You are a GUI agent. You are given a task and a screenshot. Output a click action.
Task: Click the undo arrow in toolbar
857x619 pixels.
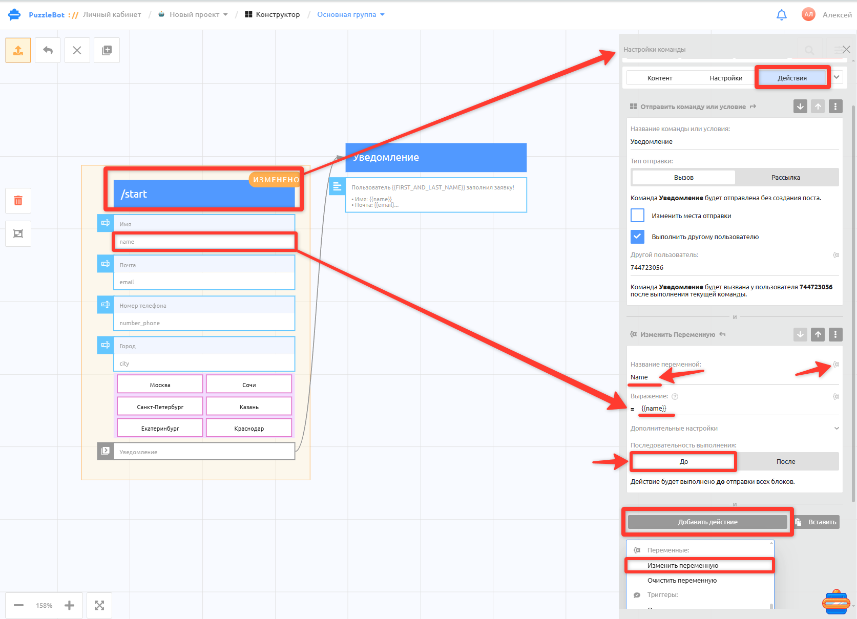pos(48,50)
